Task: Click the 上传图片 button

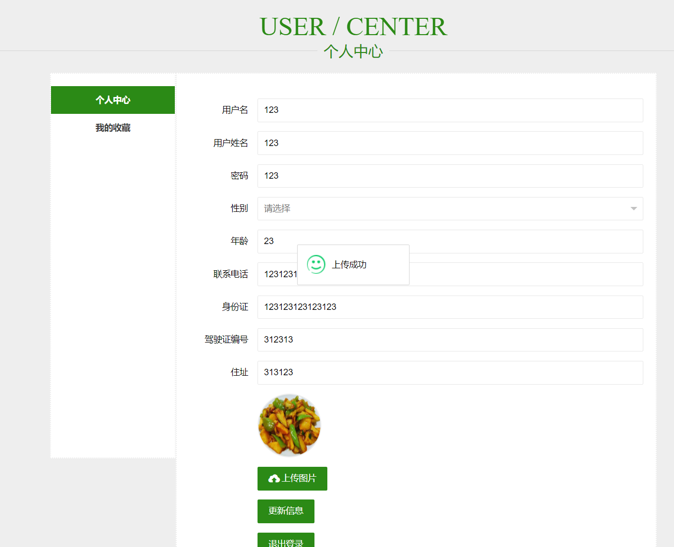Action: point(292,479)
